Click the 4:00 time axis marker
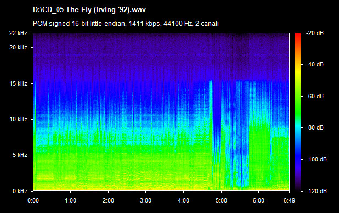Image resolution: width=339 pixels, height=213 pixels. pos(183,201)
